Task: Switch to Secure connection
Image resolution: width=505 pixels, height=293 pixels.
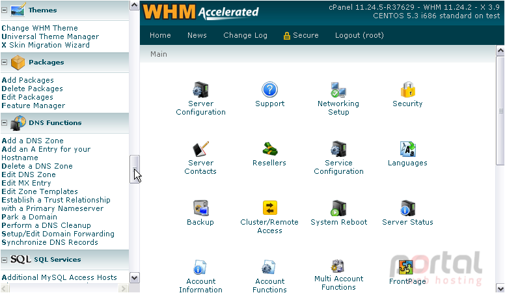Action: (301, 35)
